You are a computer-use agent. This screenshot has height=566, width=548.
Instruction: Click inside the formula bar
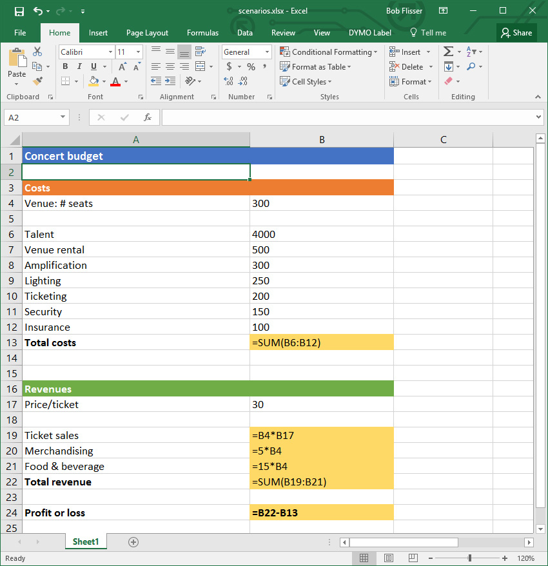click(x=348, y=117)
